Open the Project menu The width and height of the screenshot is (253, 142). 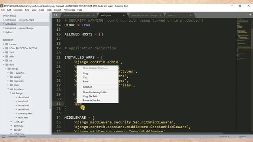[x=57, y=10]
